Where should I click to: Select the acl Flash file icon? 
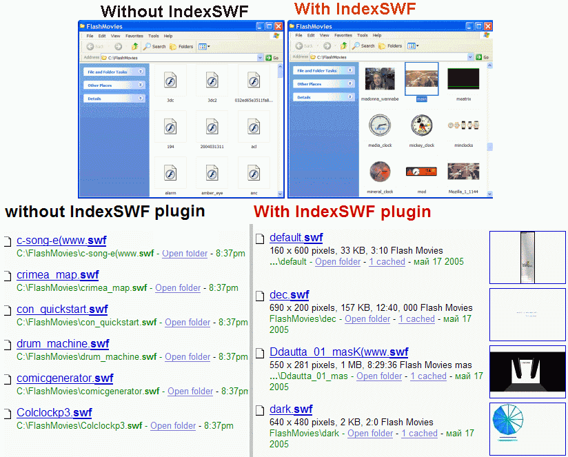(254, 127)
